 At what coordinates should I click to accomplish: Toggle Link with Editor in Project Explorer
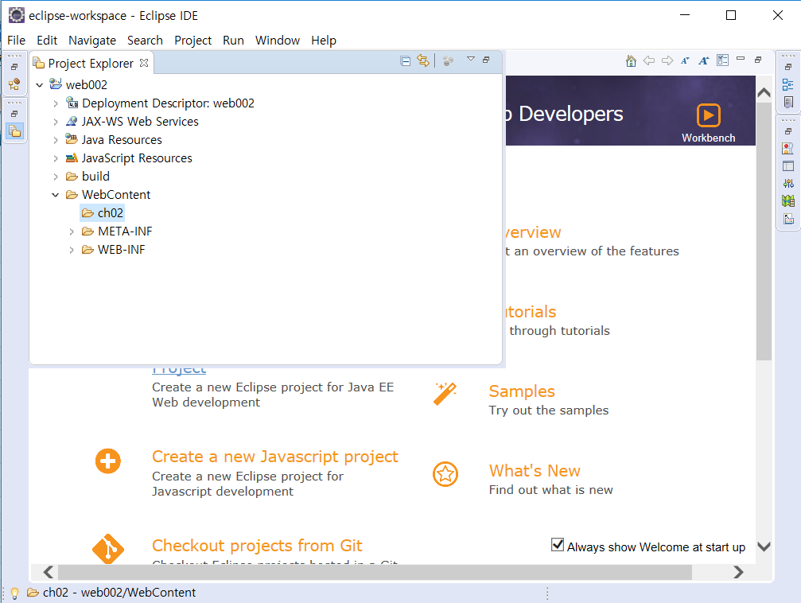click(423, 60)
